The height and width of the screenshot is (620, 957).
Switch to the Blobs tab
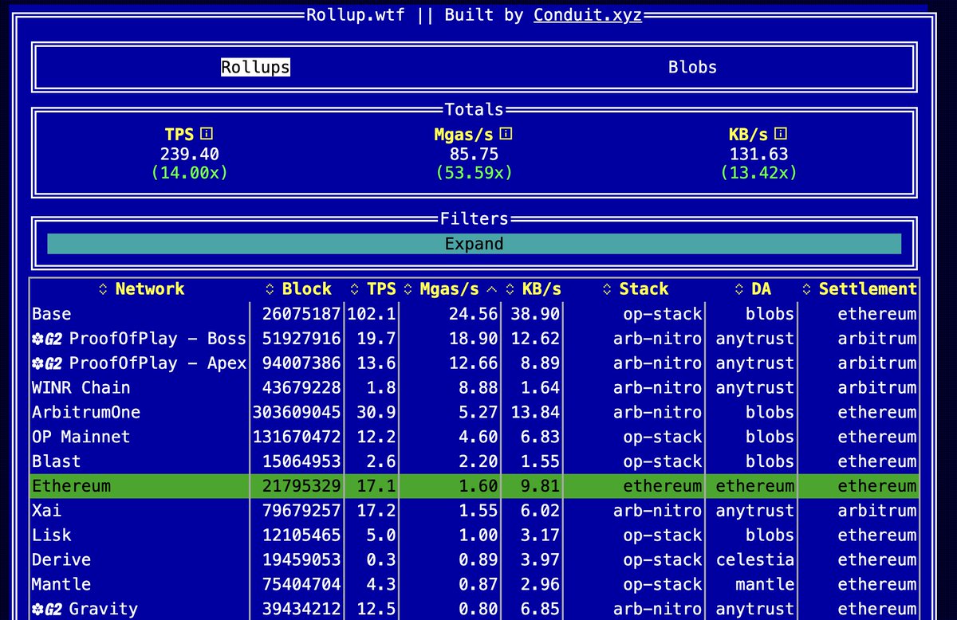pos(692,67)
